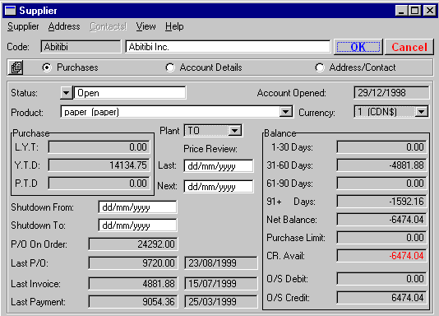Click the 31-60 Days balance -4881.88
Image resolution: width=439 pixels, height=316 pixels.
pos(381,165)
